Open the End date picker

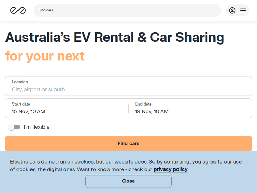pyautogui.click(x=190, y=108)
